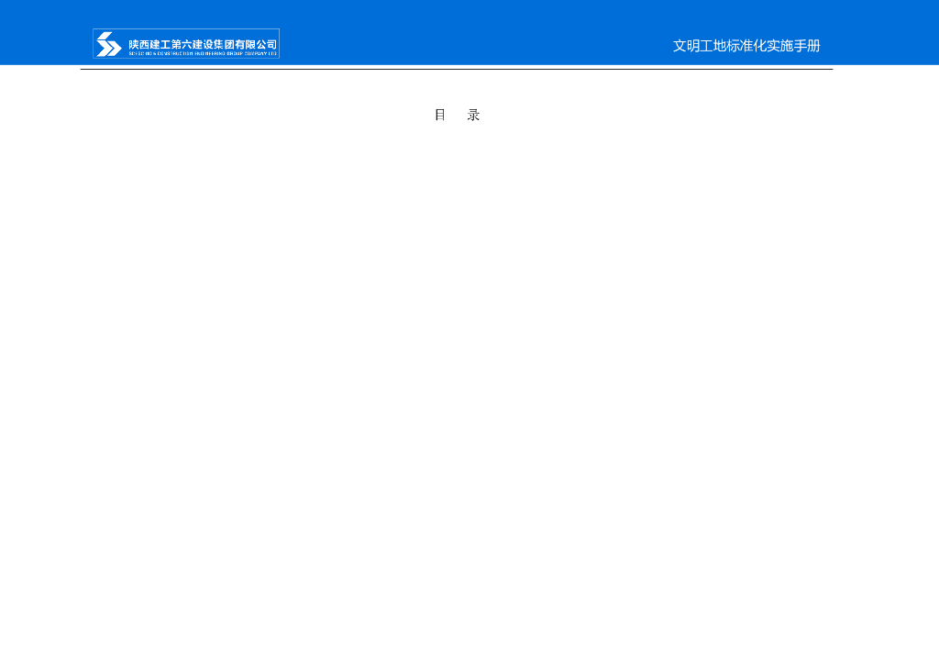Screen dimensions: 939x664
Task: Click the horizontal divider line below the banner
Action: click(x=457, y=72)
